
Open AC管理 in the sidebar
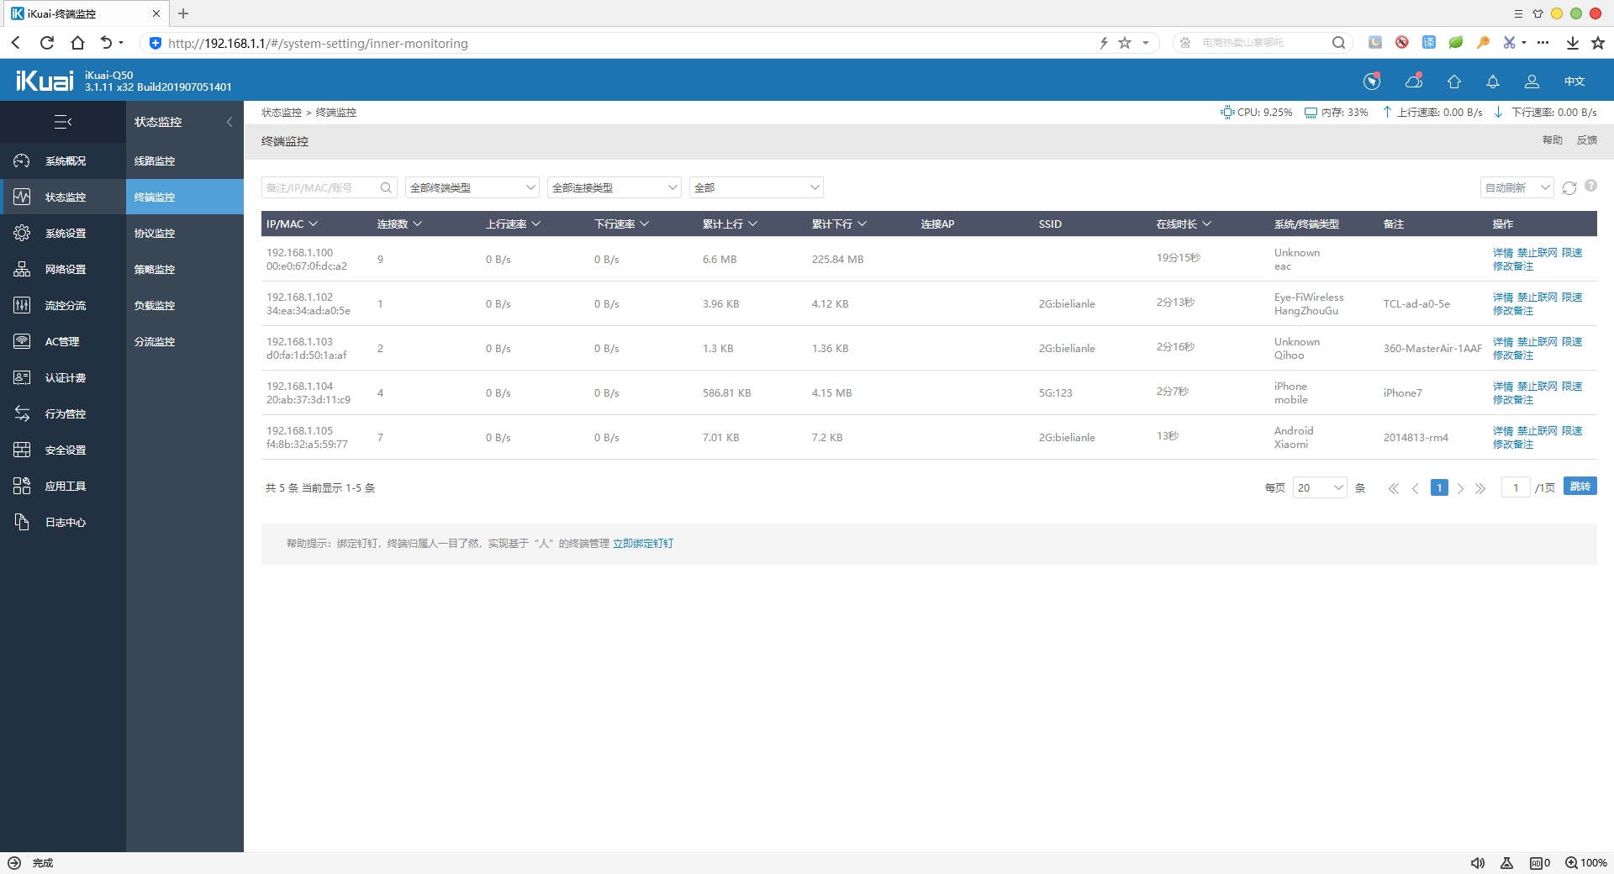click(x=63, y=341)
